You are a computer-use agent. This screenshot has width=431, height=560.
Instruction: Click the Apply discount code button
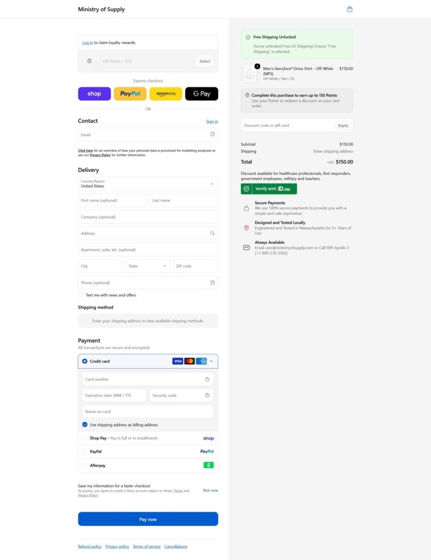[x=343, y=125]
